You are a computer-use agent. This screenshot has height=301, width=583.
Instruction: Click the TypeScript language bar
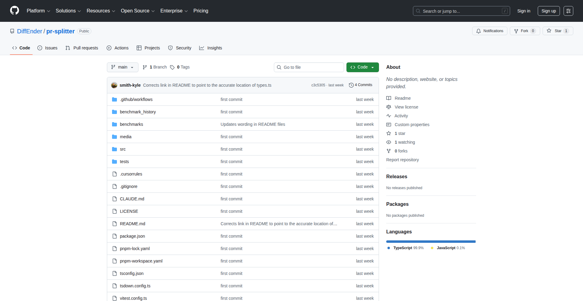431,242
